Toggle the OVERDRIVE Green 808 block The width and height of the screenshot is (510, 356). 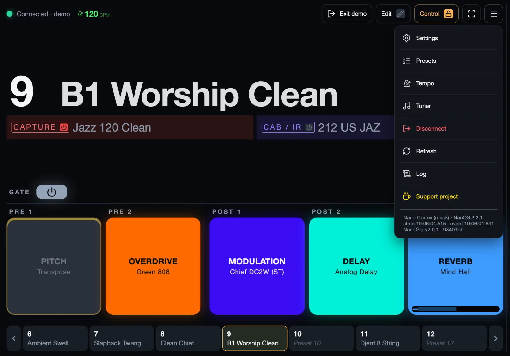pyautogui.click(x=153, y=266)
